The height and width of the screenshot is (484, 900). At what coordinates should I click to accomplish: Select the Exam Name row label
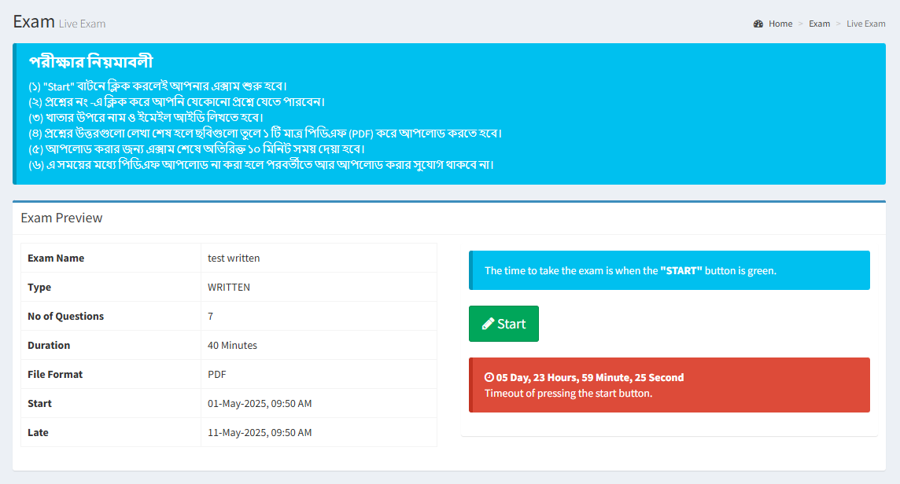click(56, 258)
